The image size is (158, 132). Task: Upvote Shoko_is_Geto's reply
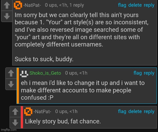(11, 73)
